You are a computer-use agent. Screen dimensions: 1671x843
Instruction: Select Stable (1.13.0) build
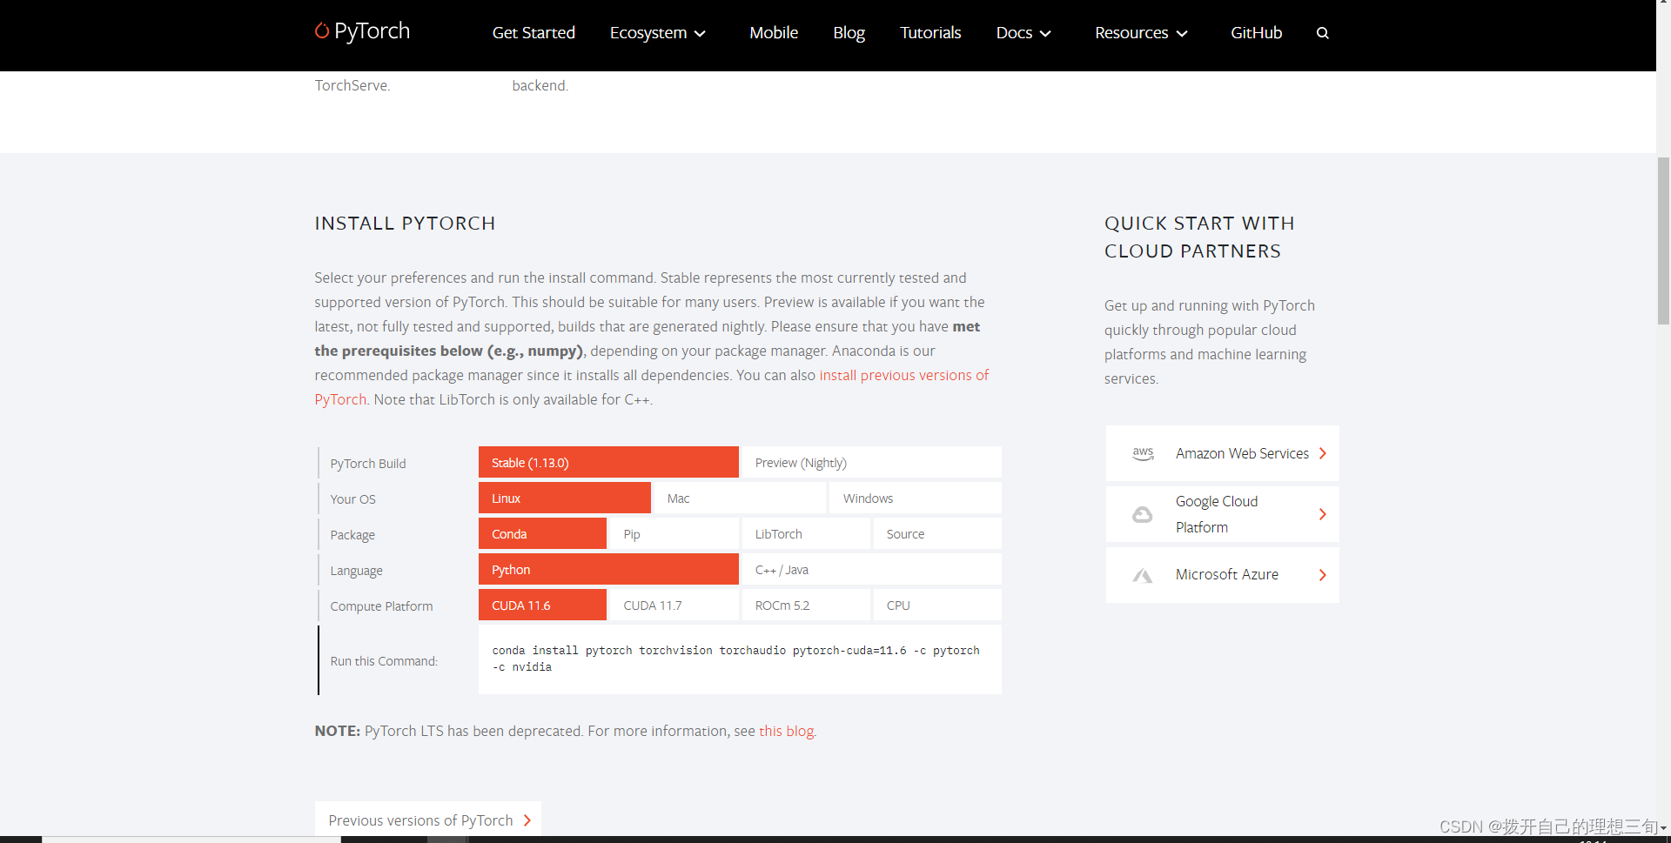pos(608,463)
